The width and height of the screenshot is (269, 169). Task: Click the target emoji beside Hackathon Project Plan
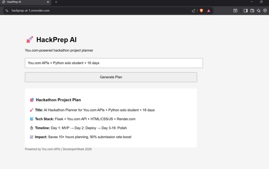click(32, 100)
